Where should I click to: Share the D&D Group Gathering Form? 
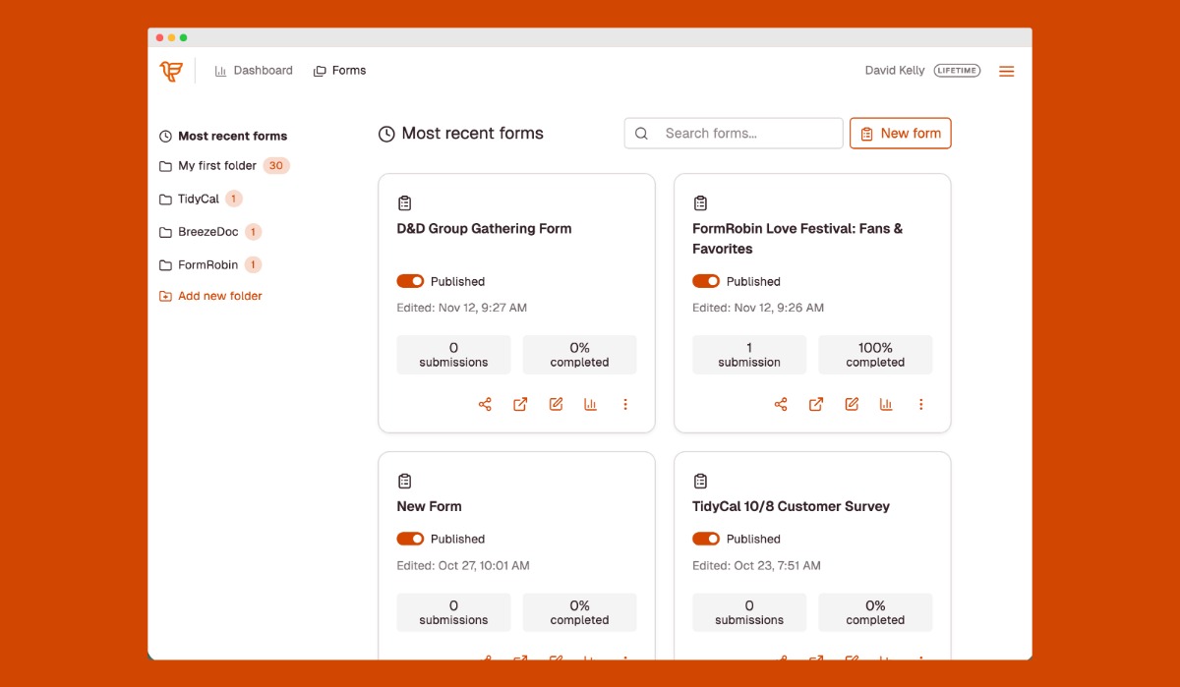tap(485, 404)
